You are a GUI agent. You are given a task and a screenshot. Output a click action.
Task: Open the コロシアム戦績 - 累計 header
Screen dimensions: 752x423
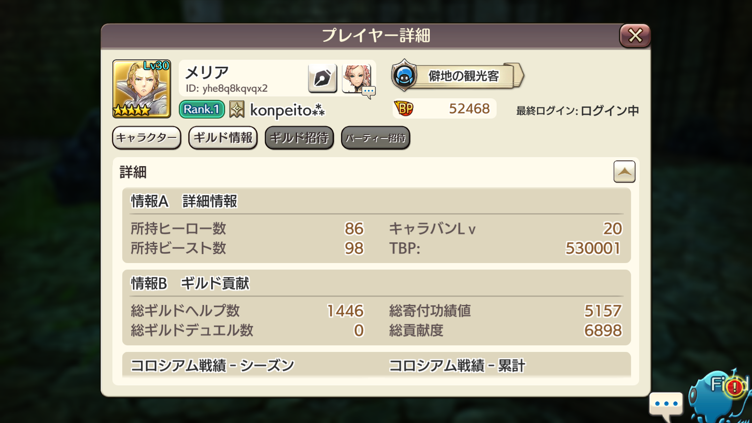tap(457, 365)
